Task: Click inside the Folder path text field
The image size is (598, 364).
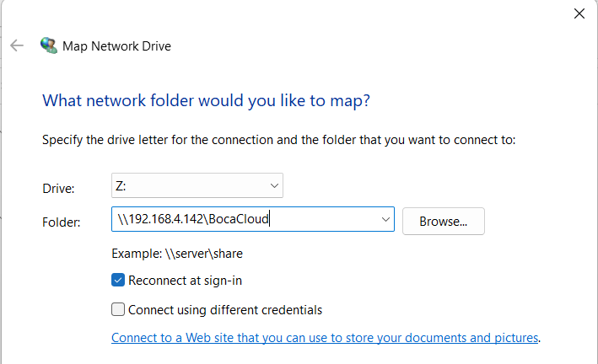Action: click(x=245, y=220)
